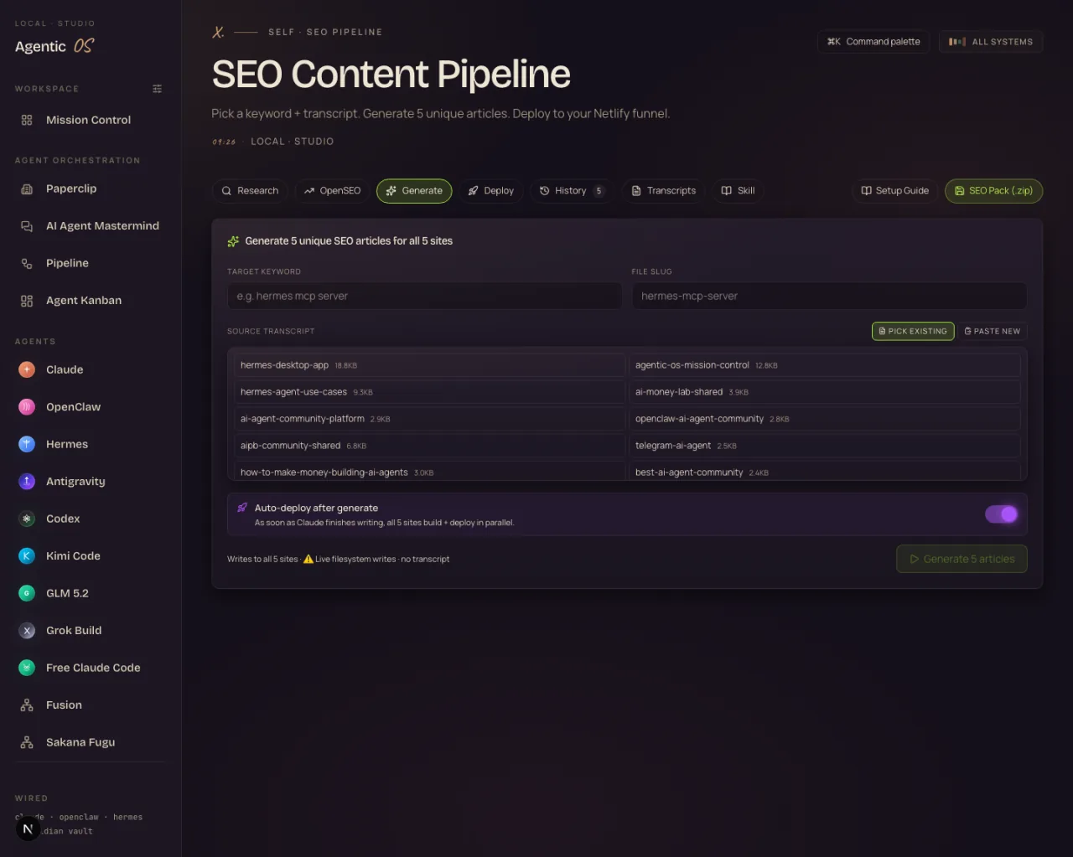Click the File Slug input field
The width and height of the screenshot is (1073, 857).
click(x=829, y=296)
